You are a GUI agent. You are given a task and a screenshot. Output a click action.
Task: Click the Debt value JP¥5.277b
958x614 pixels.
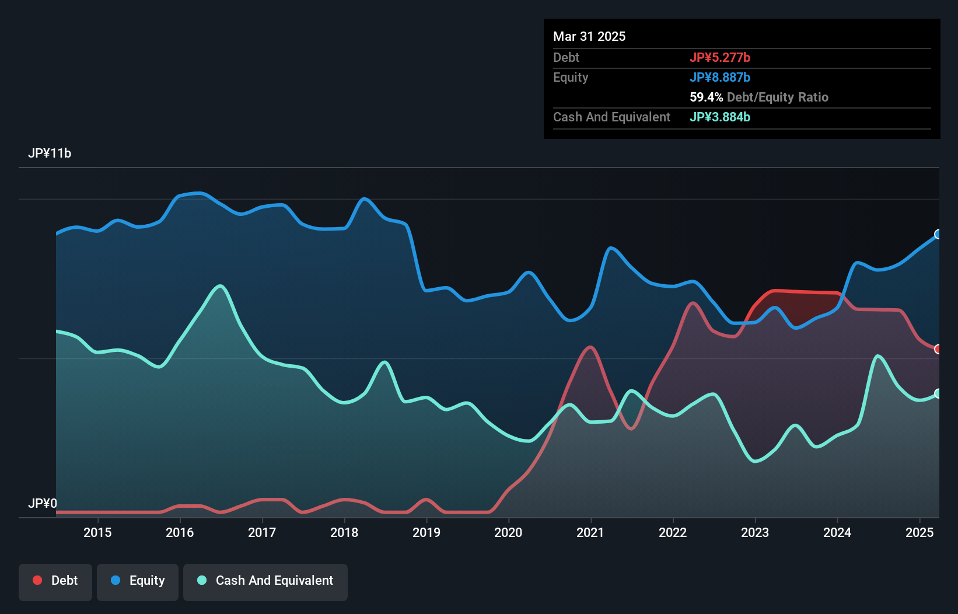coord(720,58)
